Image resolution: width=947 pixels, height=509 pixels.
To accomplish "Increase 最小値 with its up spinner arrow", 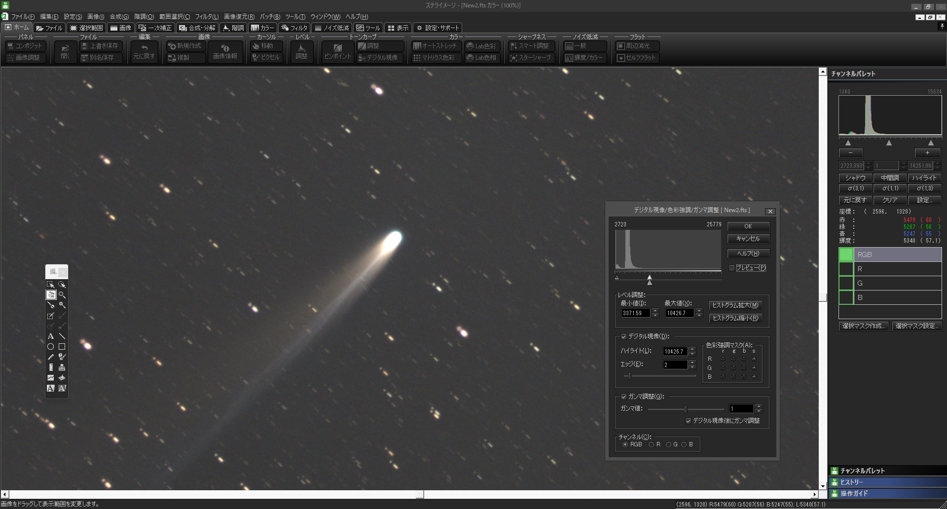I will (x=655, y=311).
